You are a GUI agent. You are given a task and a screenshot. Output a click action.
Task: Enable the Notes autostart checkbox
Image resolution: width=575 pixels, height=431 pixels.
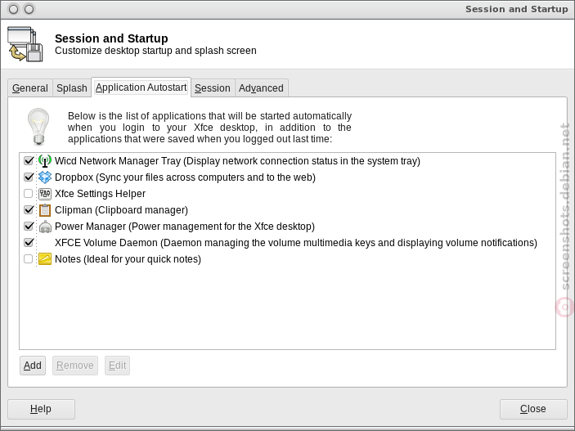click(29, 259)
